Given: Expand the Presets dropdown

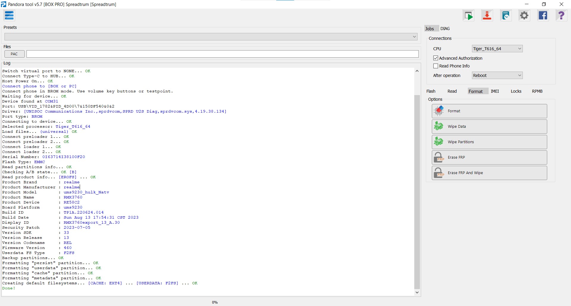Looking at the screenshot, I should click(211, 37).
